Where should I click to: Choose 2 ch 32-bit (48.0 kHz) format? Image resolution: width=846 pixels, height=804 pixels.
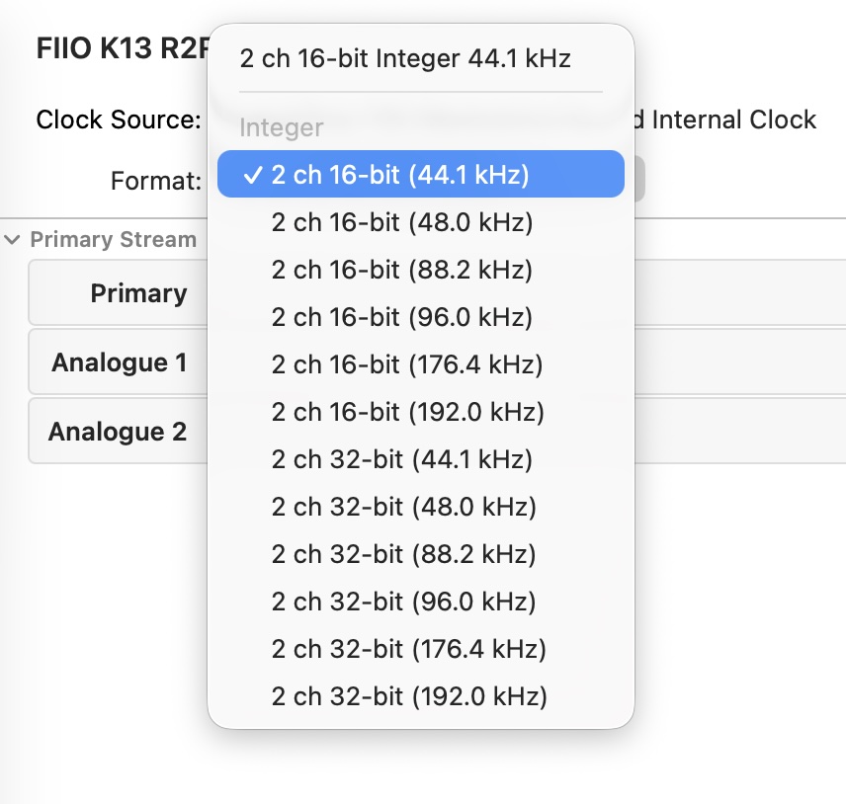(400, 507)
